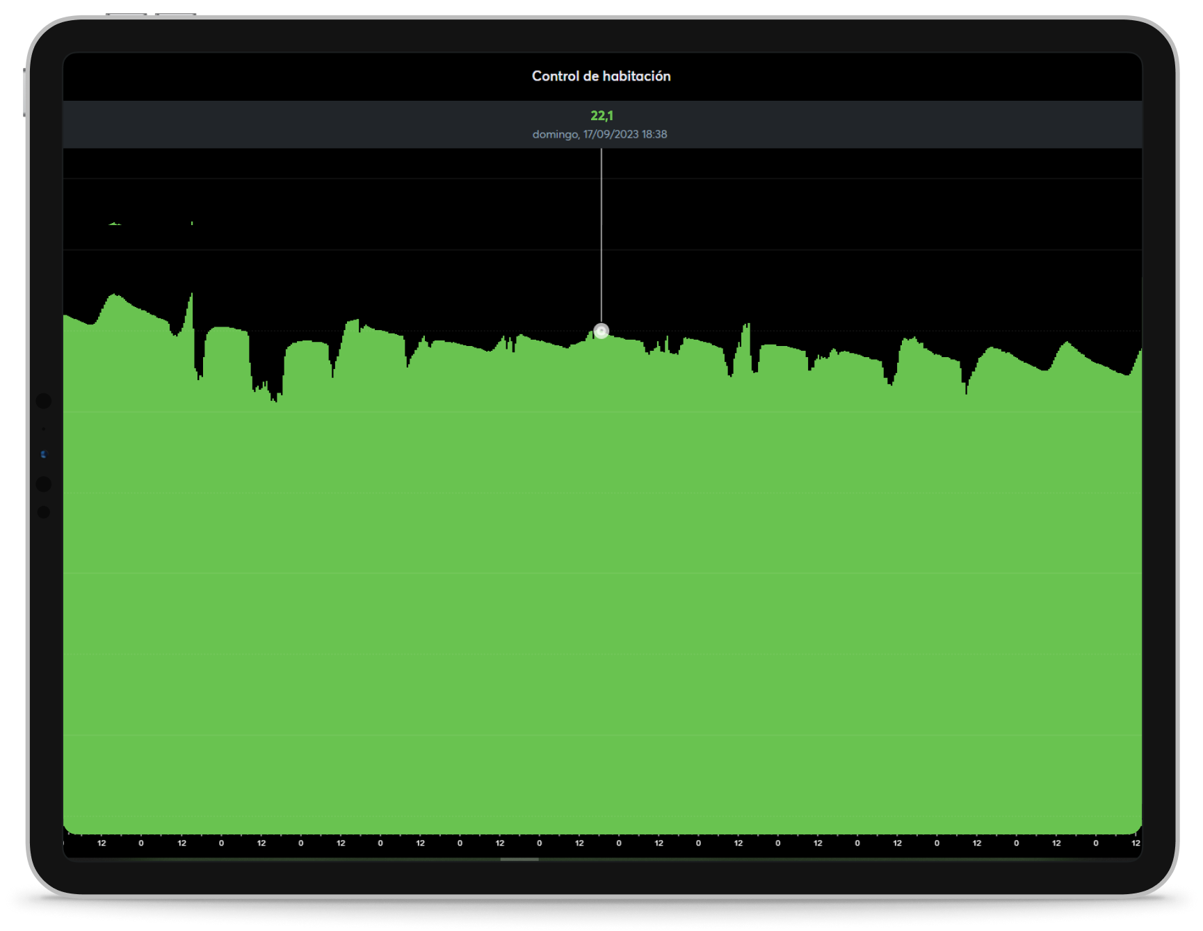The width and height of the screenshot is (1203, 931).
Task: Click the "Control de habitación" title
Action: click(601, 76)
